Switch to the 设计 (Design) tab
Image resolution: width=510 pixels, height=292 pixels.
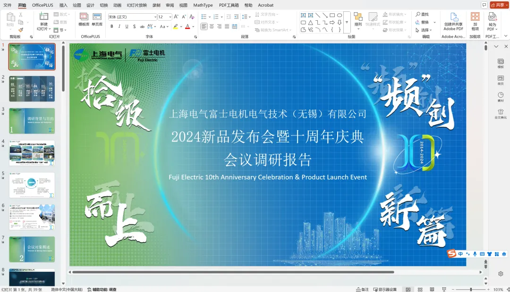pyautogui.click(x=90, y=5)
